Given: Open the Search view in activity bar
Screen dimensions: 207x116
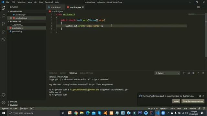Looking at the screenshot, I should click(x=4, y=16).
